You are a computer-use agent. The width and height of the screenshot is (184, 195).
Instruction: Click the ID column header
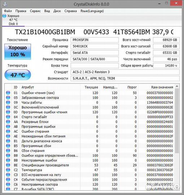[16, 87]
